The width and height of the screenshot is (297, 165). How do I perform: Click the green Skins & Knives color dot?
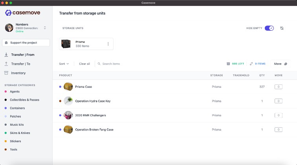click(5, 133)
